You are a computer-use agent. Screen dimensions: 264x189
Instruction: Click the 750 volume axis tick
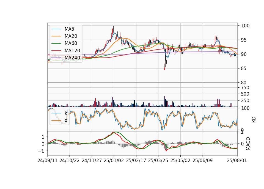pyautogui.click(x=245, y=88)
